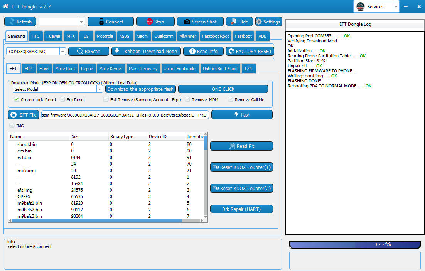Click the Hide button icon
The height and width of the screenshot is (271, 425).
tap(233, 22)
